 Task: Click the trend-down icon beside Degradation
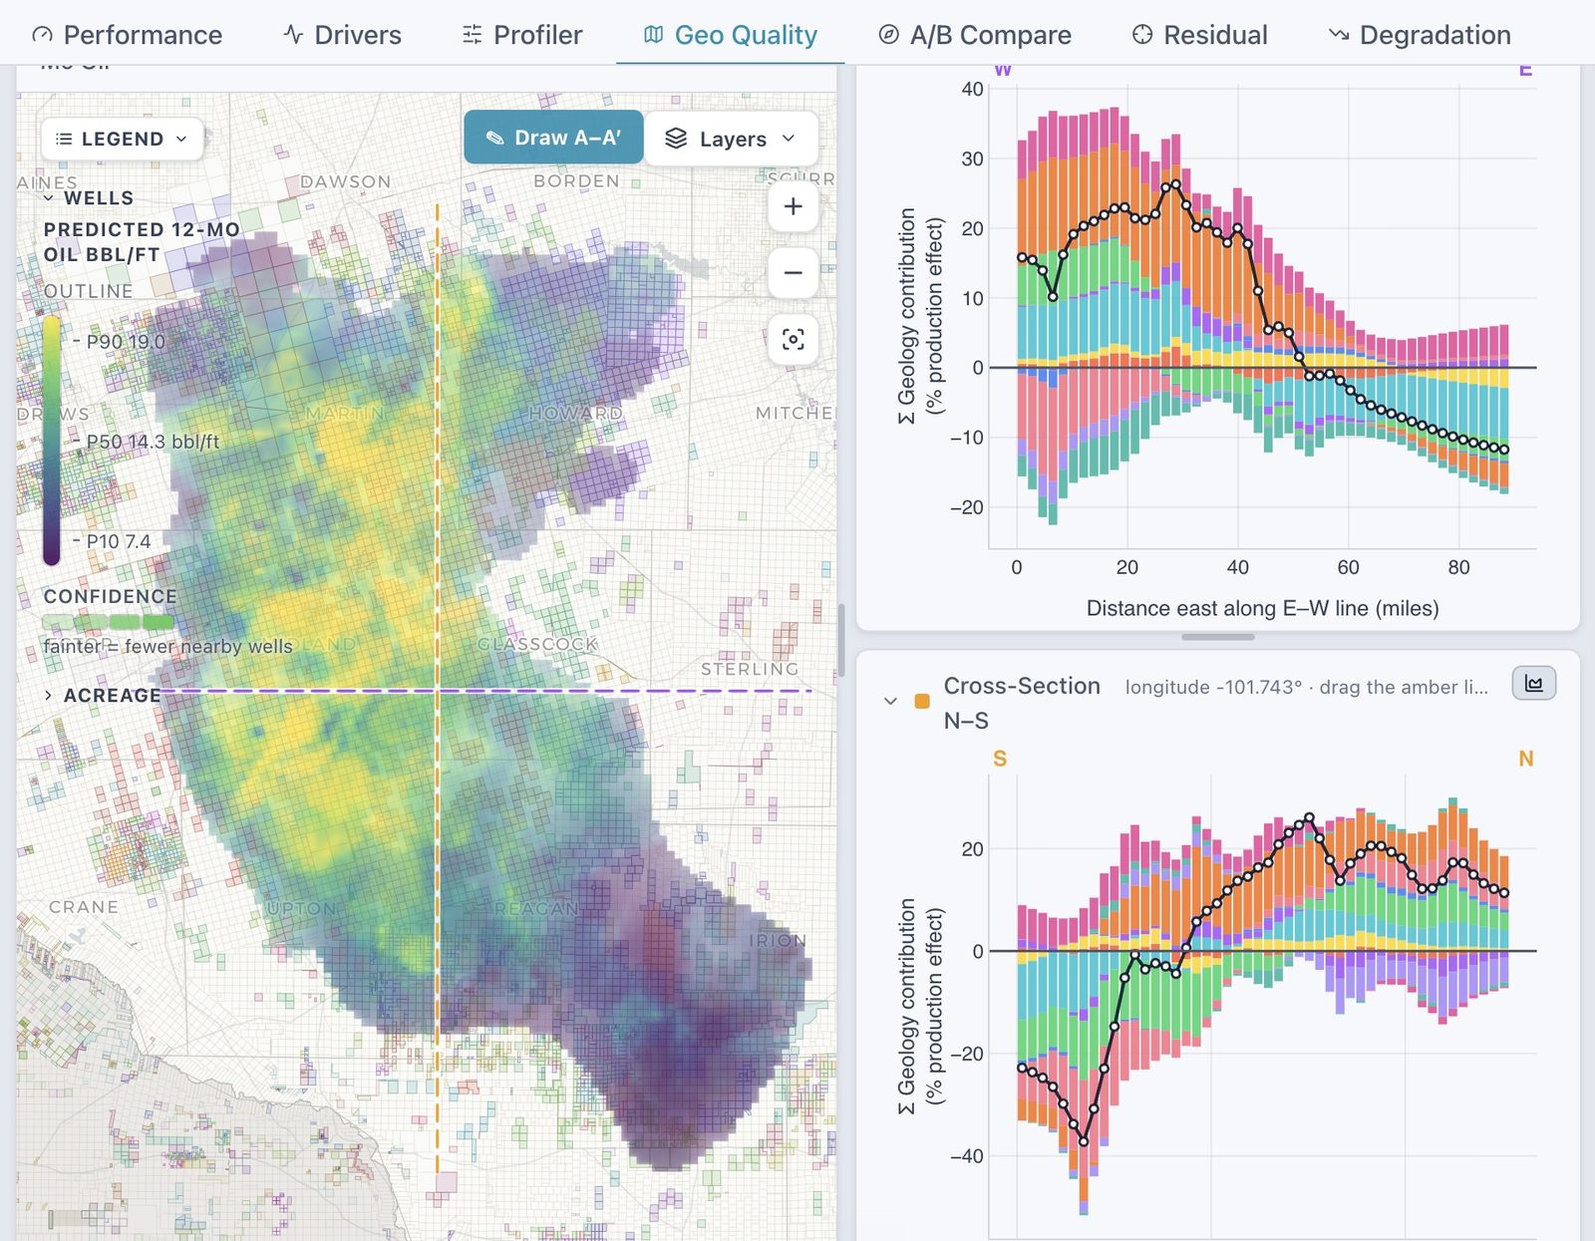point(1339,35)
